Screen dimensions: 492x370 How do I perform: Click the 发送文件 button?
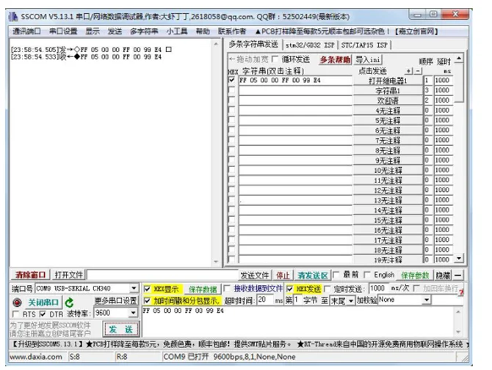(255, 275)
